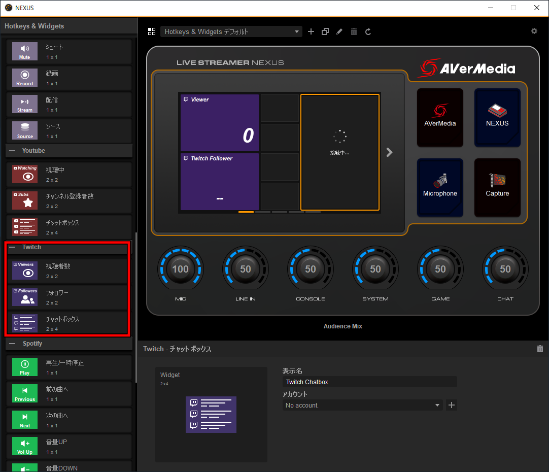The height and width of the screenshot is (472, 549).
Task: Select the YouTube chat box widget icon
Action: (25, 227)
